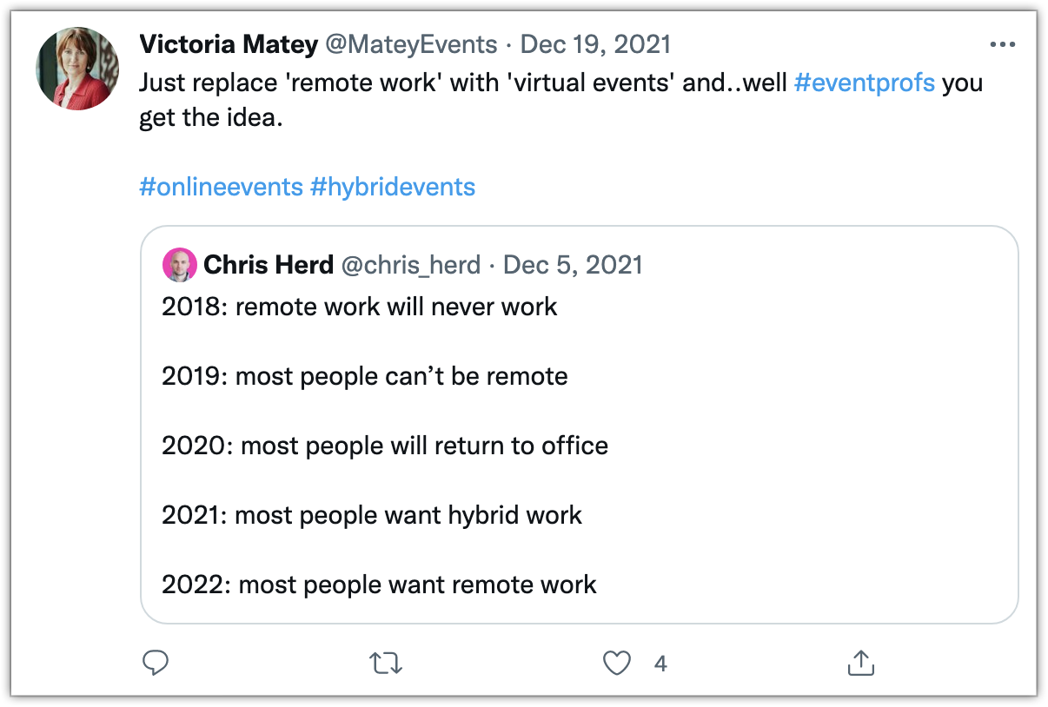1048x707 pixels.
Task: Click the Chris Herd display name
Action: pyautogui.click(x=269, y=265)
